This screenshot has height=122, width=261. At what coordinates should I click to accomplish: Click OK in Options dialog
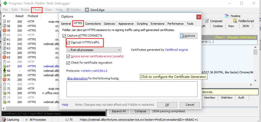click(167, 105)
